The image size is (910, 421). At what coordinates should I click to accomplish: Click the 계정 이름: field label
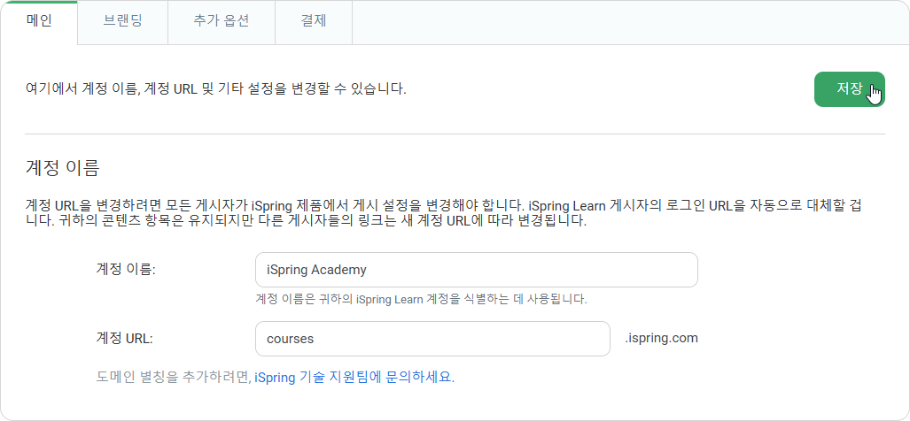tap(126, 270)
